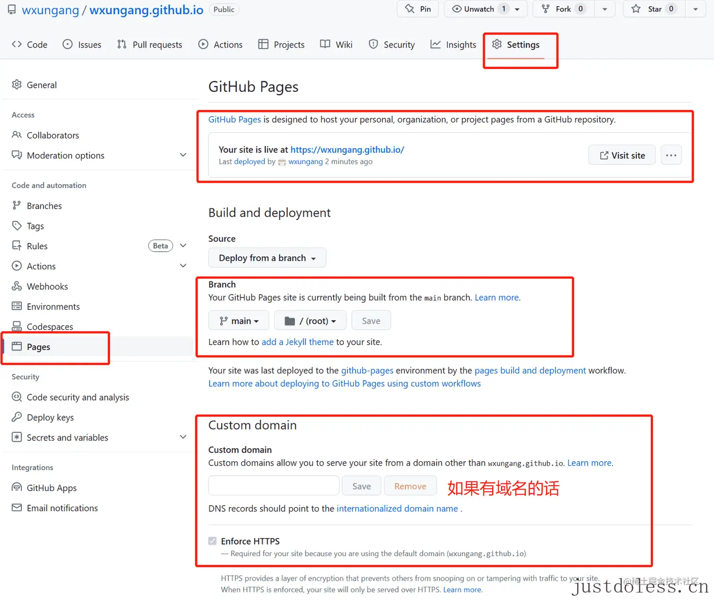Open the Code tab

click(30, 44)
